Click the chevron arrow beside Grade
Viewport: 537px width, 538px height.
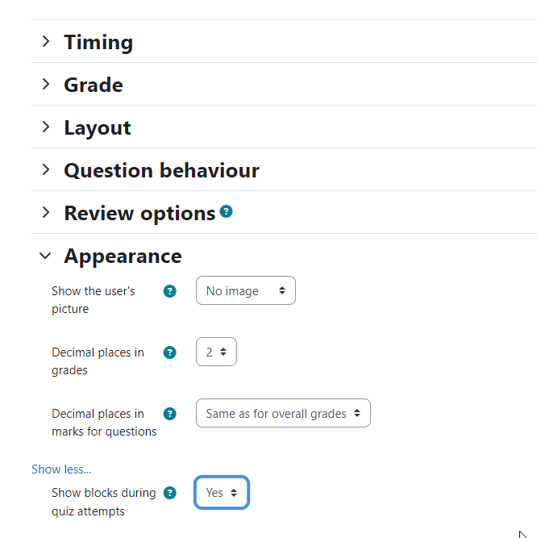pos(46,84)
